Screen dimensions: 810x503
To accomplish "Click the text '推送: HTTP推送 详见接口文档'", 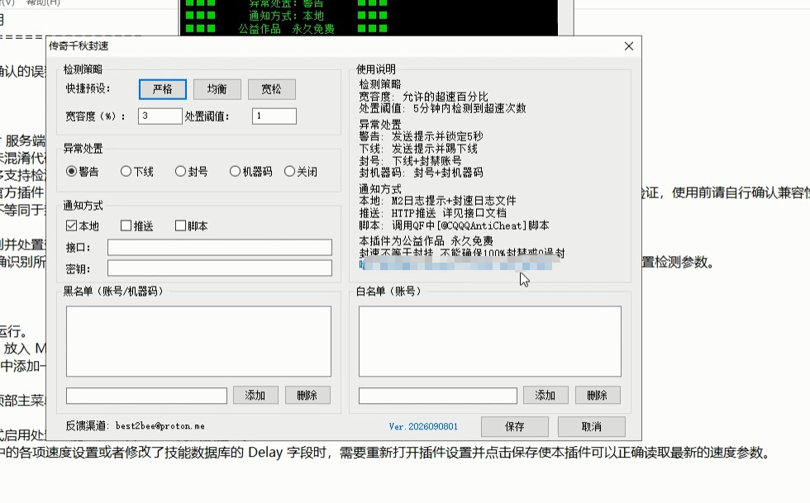I will click(x=433, y=213).
